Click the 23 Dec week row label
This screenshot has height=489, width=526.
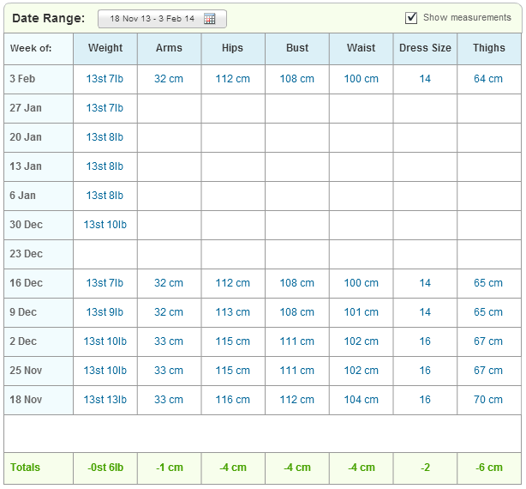27,254
